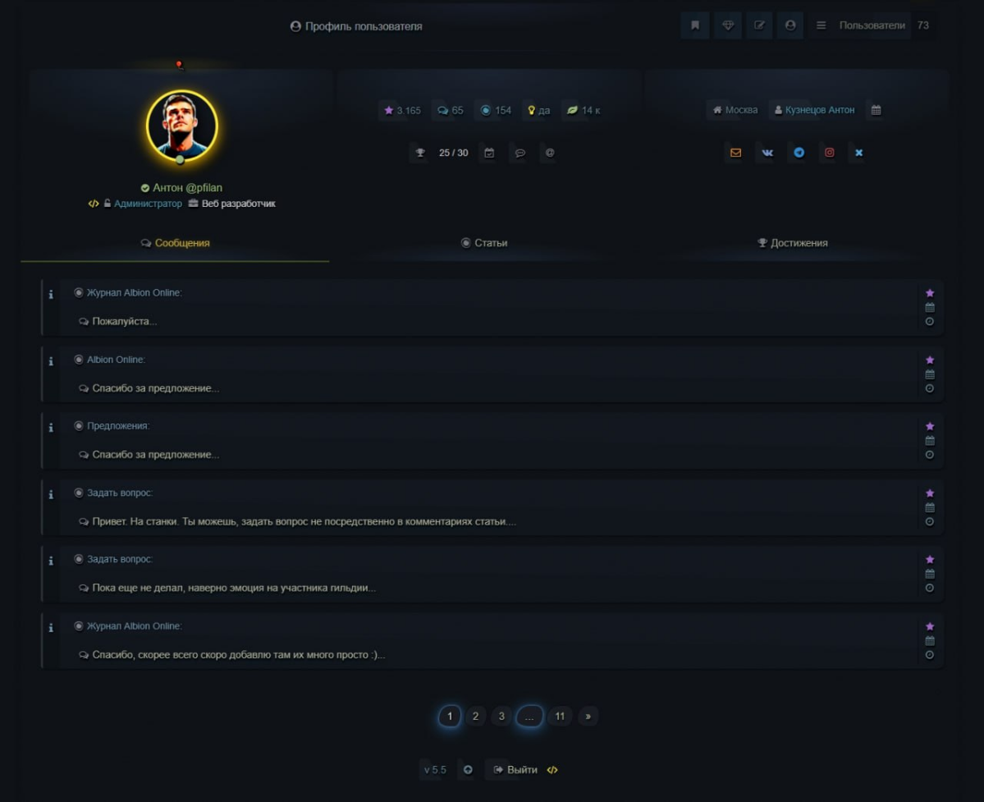
Task: Open the Telegram social link
Action: pyautogui.click(x=799, y=153)
